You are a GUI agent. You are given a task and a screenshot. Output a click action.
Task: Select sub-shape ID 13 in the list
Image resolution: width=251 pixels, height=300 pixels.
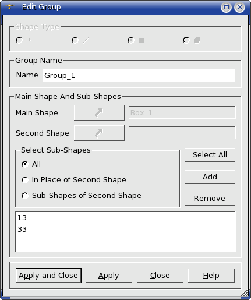125,218
